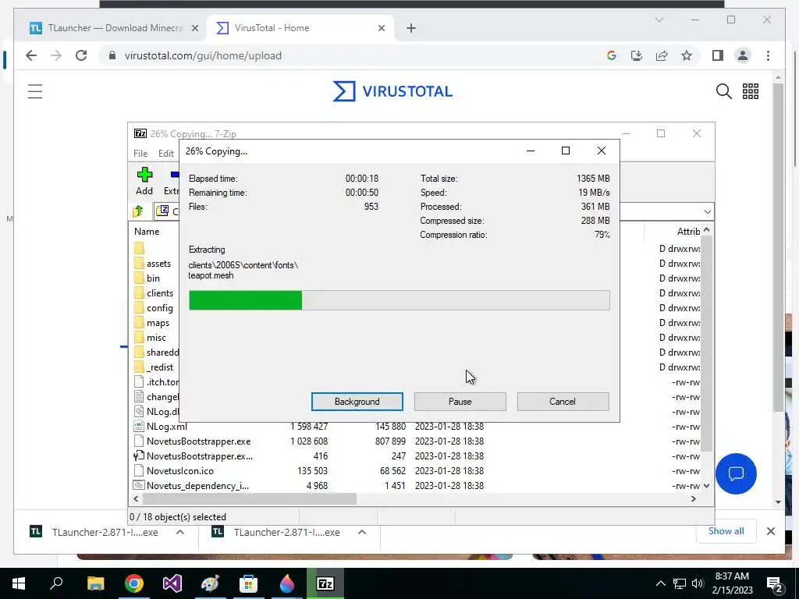
Task: Select the _redist folder
Action: (159, 367)
